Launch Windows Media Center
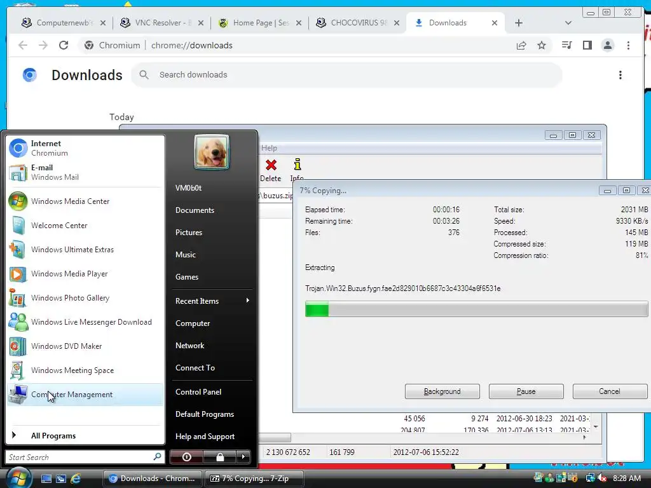Viewport: 651px width, 488px height. coord(85,201)
